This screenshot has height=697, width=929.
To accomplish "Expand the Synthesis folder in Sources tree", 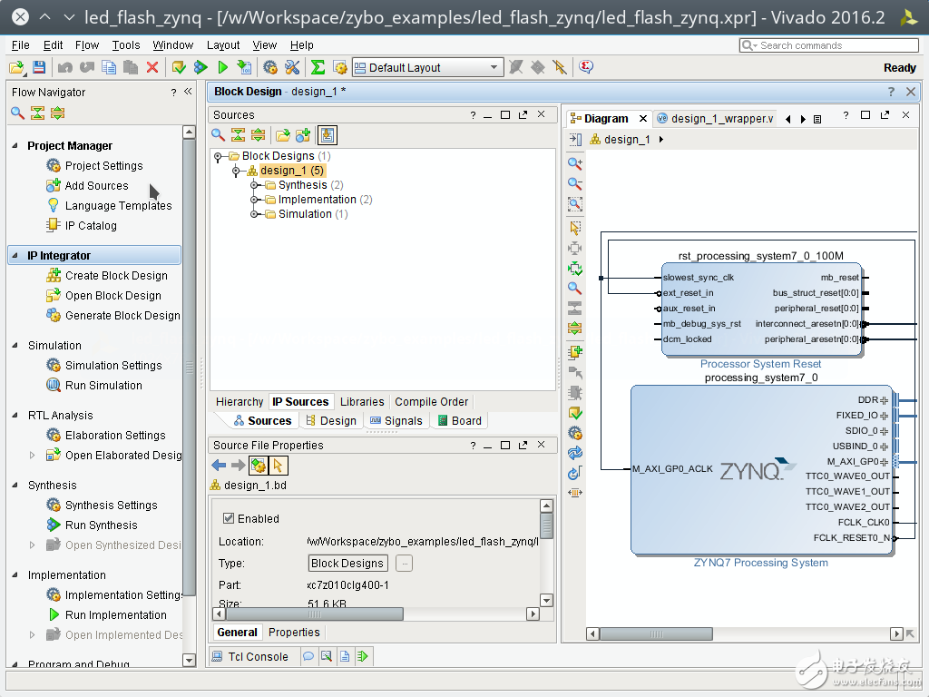I will [x=256, y=185].
